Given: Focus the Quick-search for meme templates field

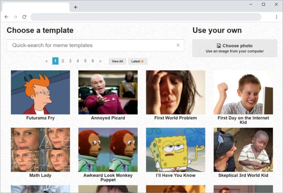Looking at the screenshot, I should coord(95,46).
